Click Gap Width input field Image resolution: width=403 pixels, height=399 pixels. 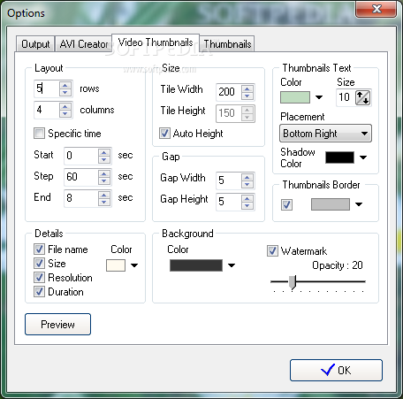click(x=229, y=180)
